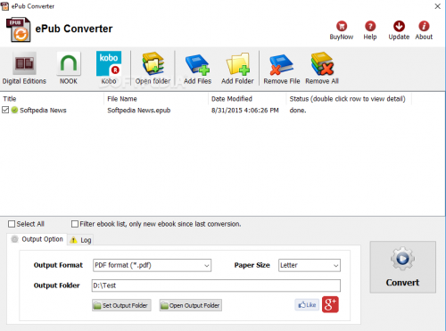
Task: Select the Output Option tab
Action: click(x=37, y=239)
